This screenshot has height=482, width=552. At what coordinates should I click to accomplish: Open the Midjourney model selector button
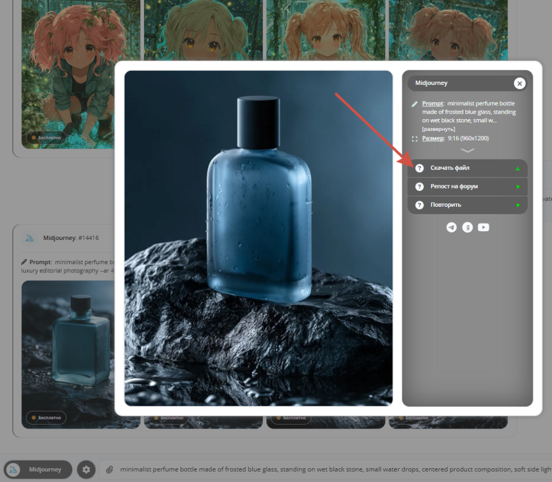tap(38, 469)
